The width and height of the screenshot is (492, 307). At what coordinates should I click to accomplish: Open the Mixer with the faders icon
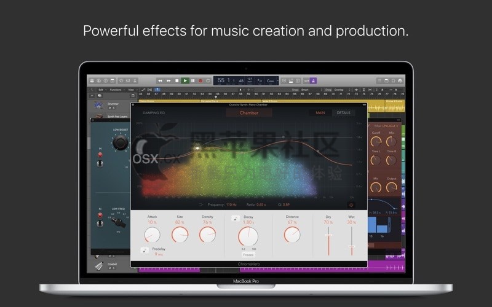[x=128, y=80]
